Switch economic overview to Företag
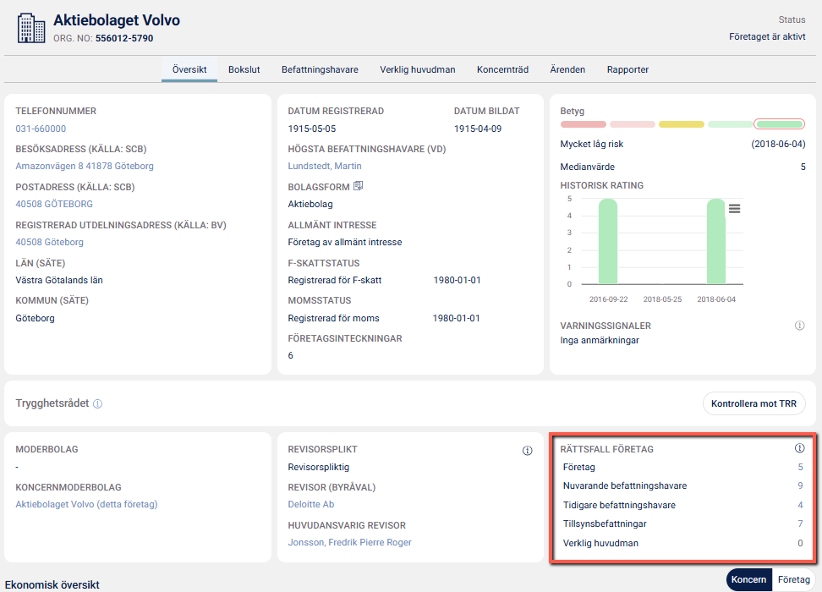Screen dimensions: 822x592 pos(793,579)
